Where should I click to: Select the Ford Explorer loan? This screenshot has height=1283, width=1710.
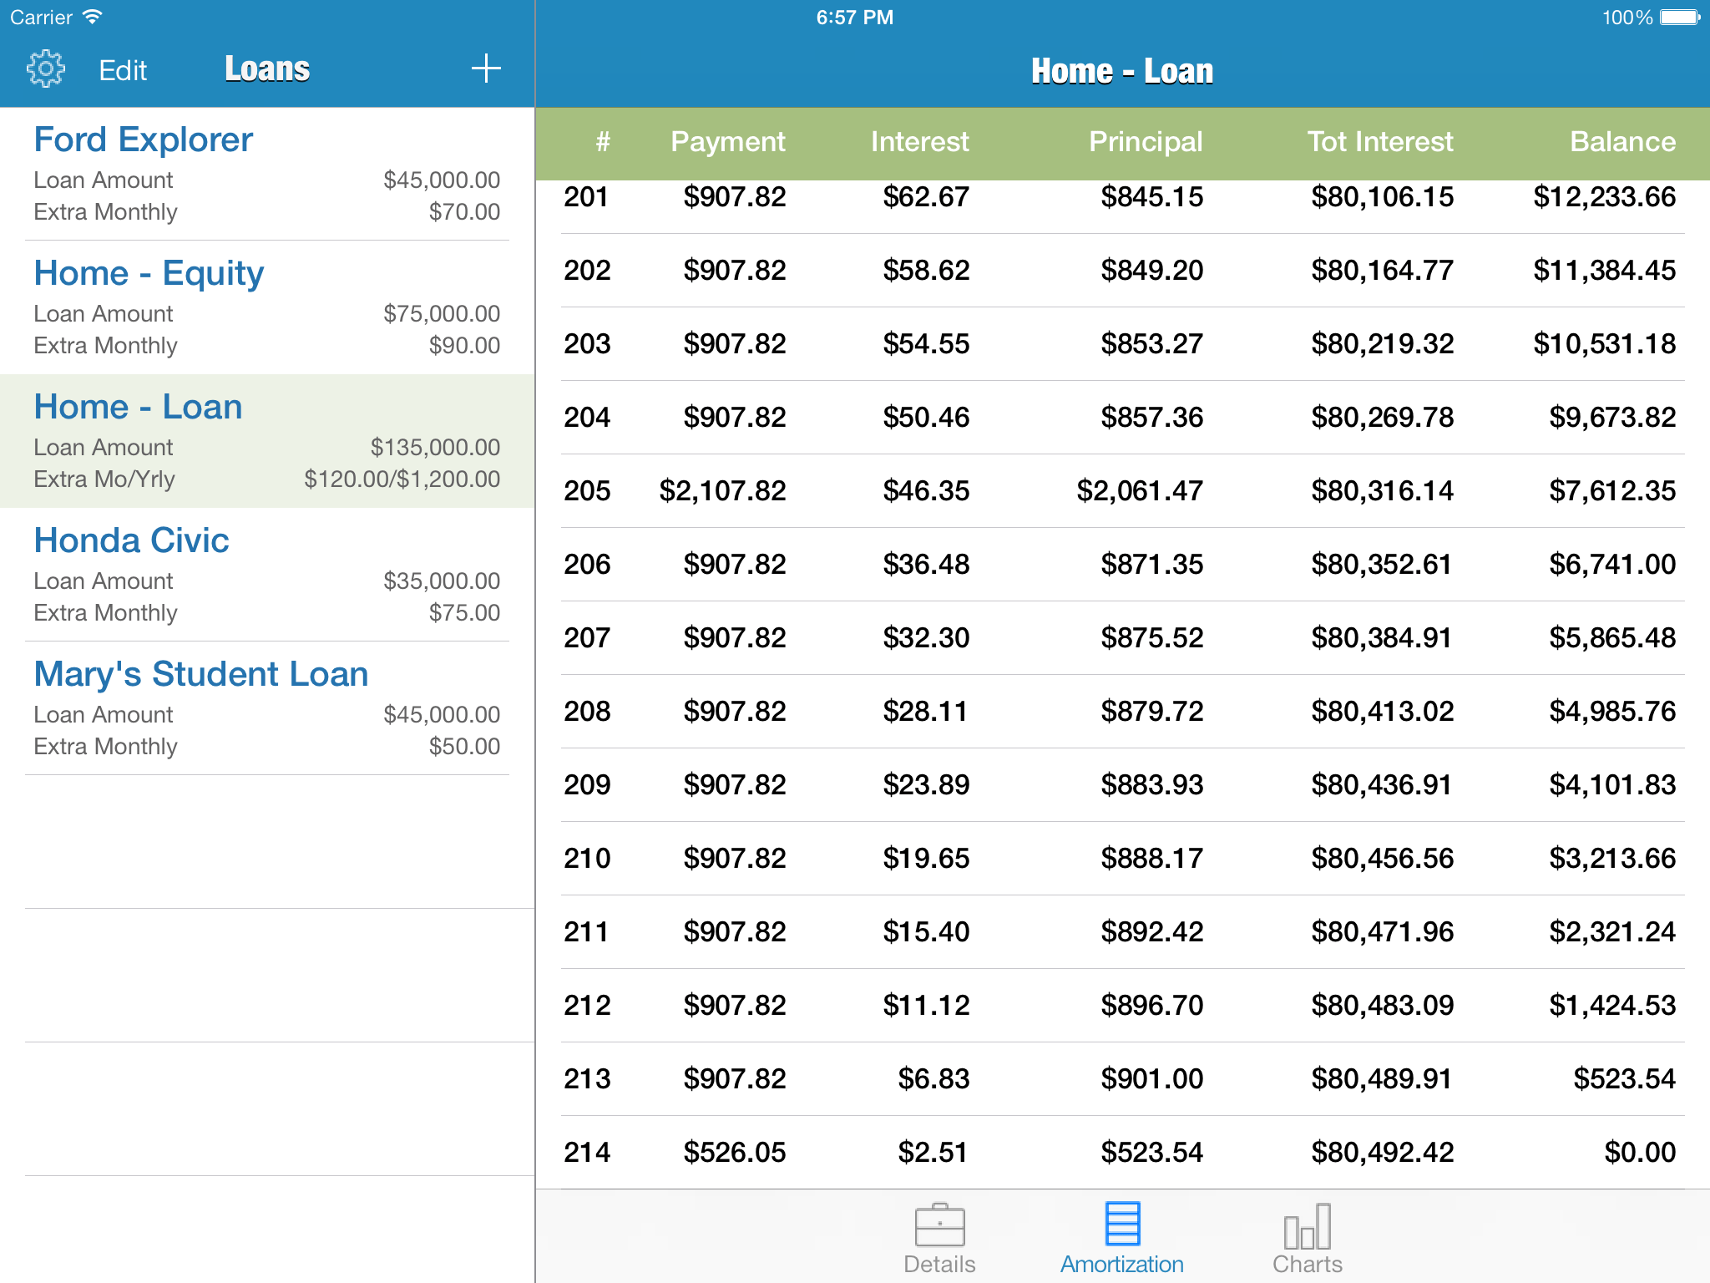[267, 174]
